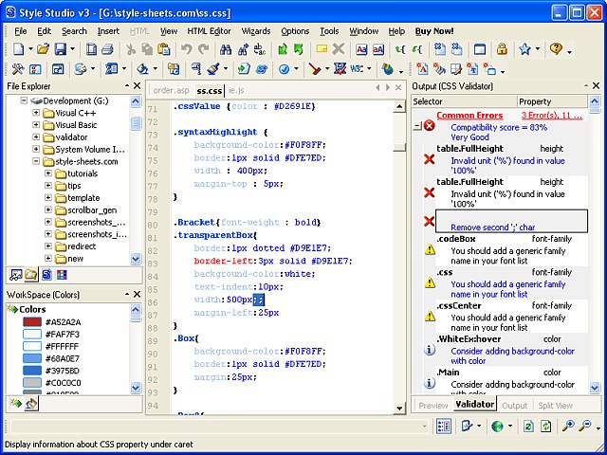Switch to the Split View tab

(x=555, y=406)
